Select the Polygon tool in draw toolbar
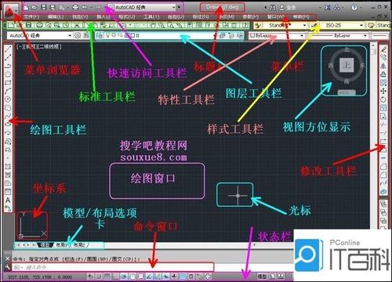Viewport: 392px width, 282px height. [8, 74]
